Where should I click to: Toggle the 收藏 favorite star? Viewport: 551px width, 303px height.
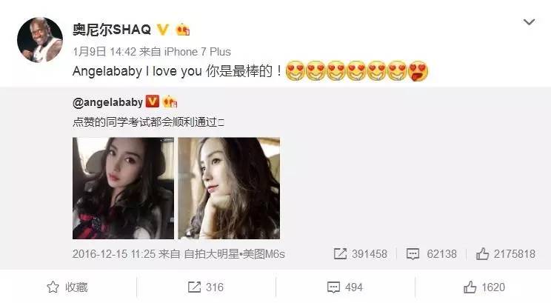(67, 287)
